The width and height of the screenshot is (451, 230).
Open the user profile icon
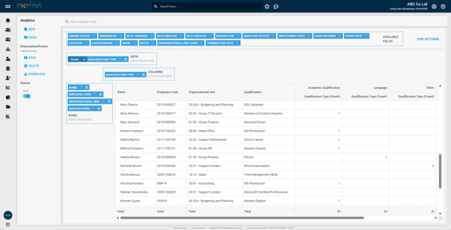click(434, 6)
